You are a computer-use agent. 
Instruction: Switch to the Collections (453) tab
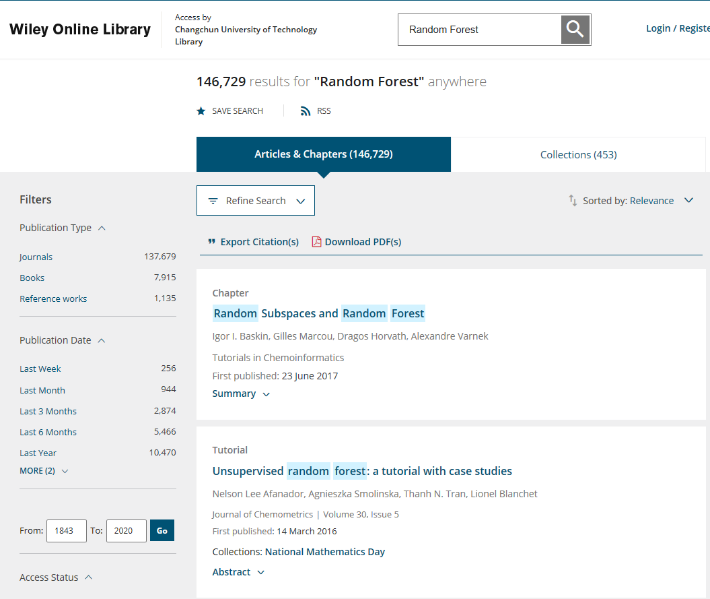pos(578,154)
